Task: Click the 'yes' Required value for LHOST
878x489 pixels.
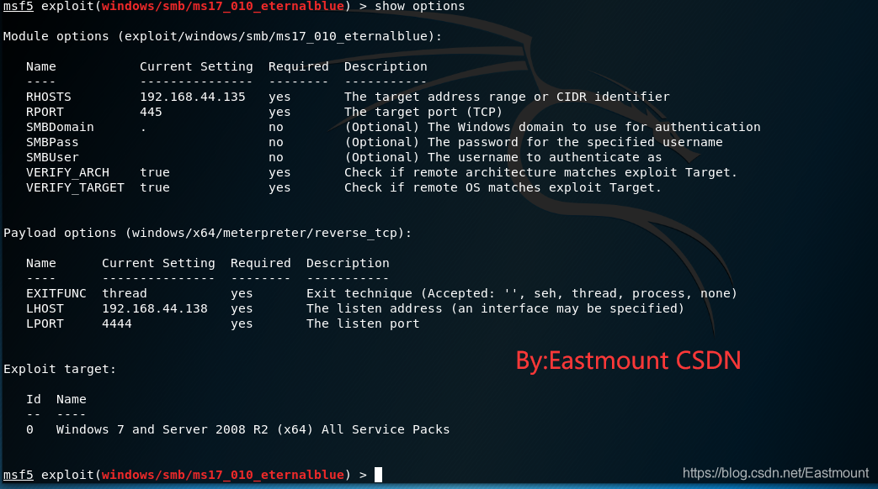Action: coord(242,308)
